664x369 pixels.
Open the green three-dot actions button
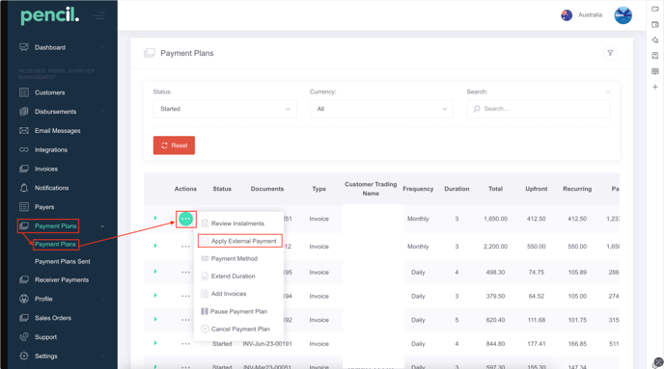[186, 219]
